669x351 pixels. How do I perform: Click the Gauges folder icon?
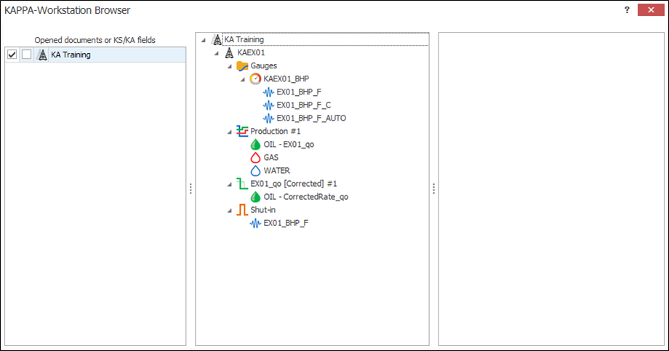coord(242,65)
